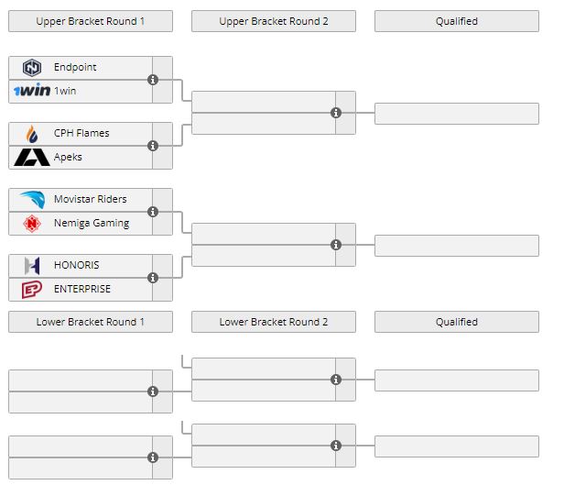
Task: Select the Upper Bracket Round 2 header
Action: point(274,21)
